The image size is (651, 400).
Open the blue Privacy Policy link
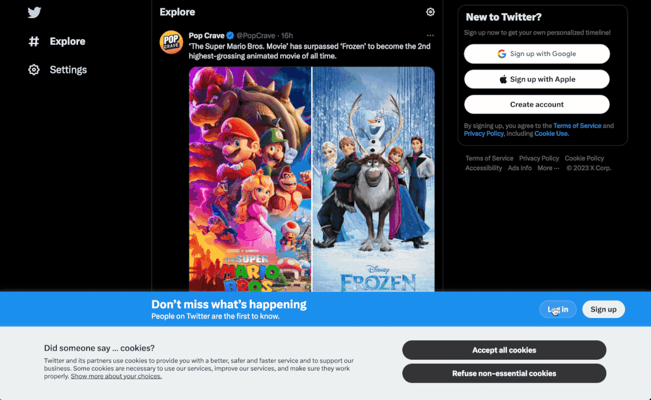click(484, 133)
